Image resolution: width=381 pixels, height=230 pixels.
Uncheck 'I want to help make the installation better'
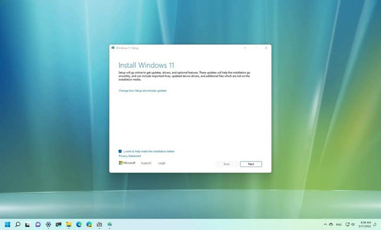click(x=120, y=151)
